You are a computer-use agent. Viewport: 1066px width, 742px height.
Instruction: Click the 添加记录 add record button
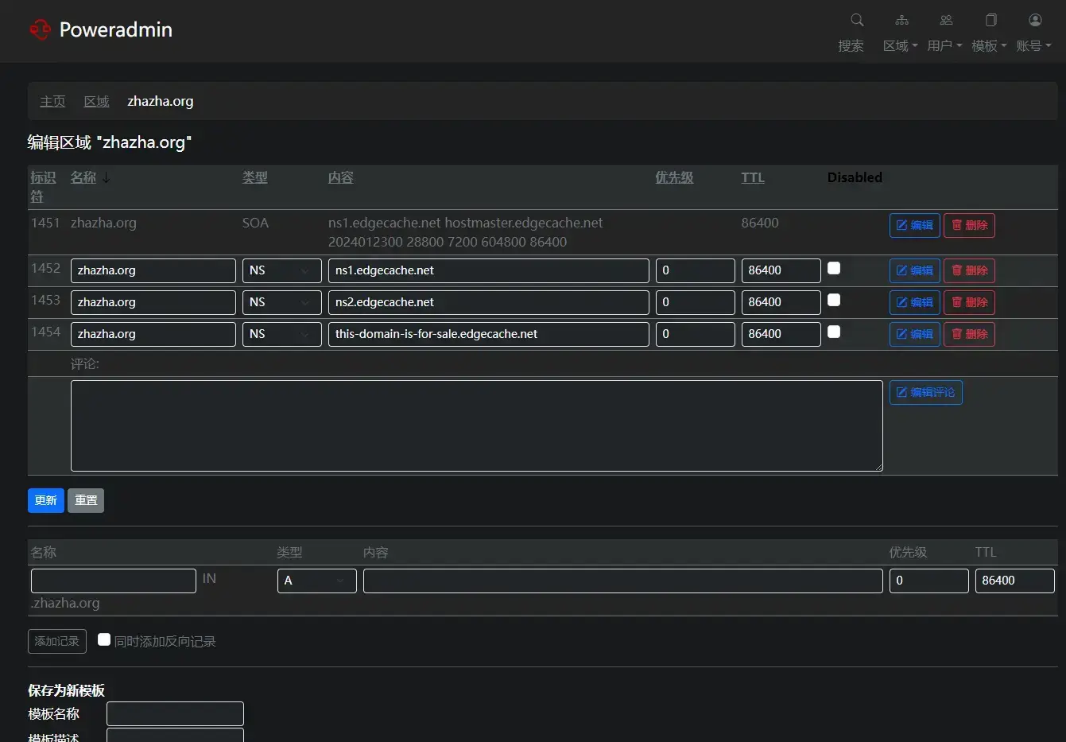pyautogui.click(x=57, y=641)
